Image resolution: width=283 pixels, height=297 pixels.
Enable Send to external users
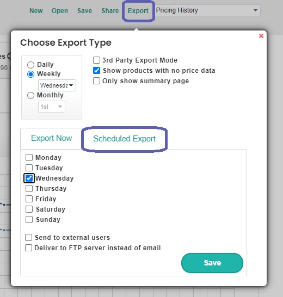tap(28, 237)
